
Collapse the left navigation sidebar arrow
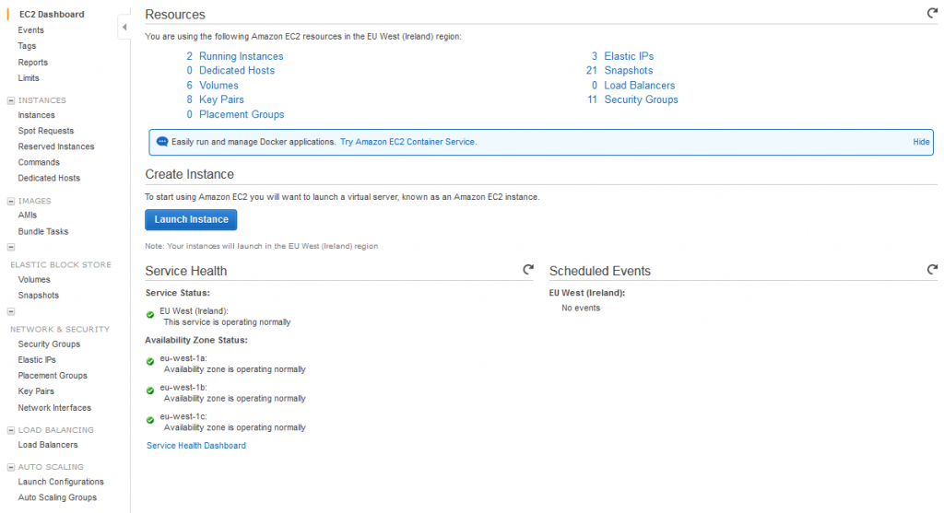pyautogui.click(x=124, y=27)
